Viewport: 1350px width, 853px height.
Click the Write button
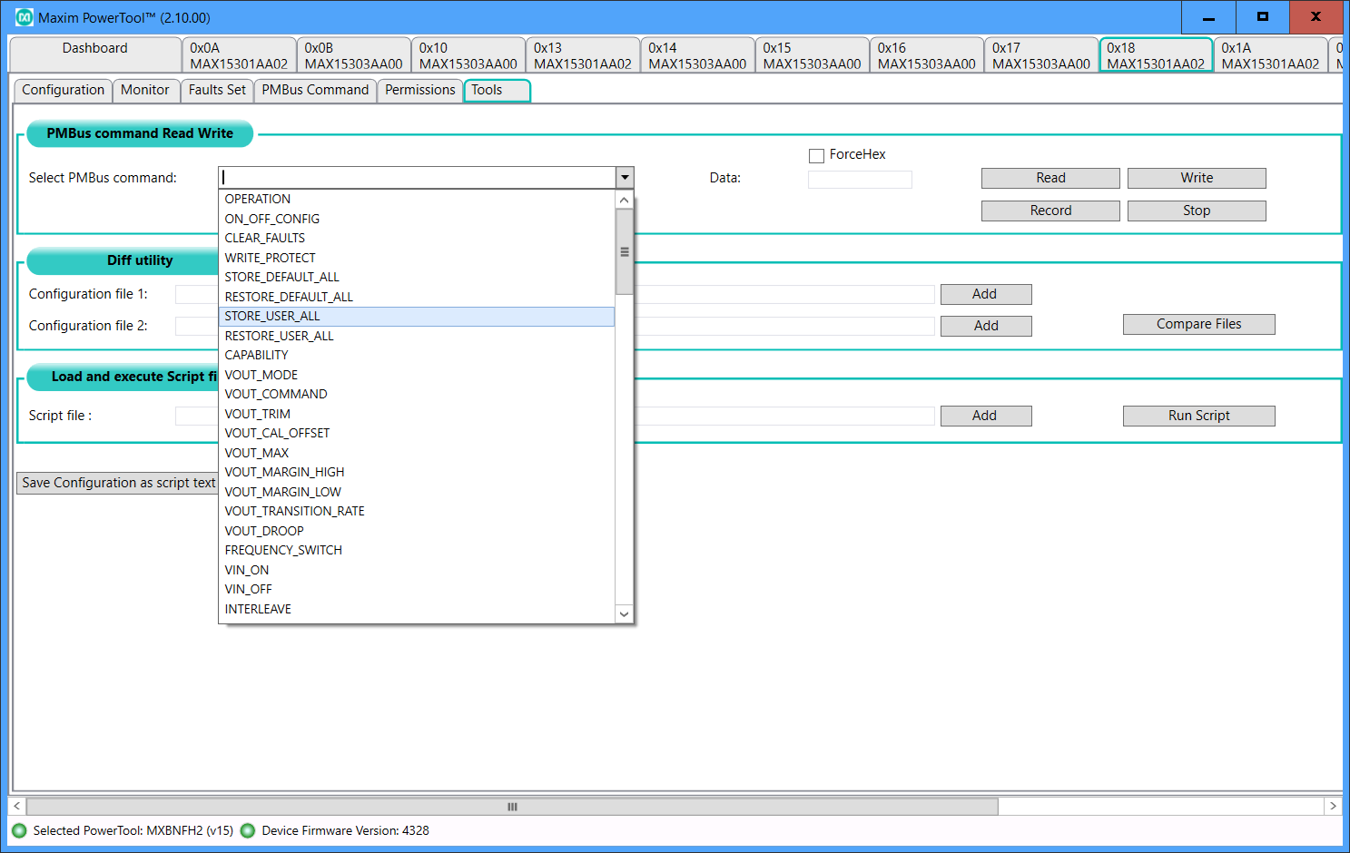tap(1197, 178)
